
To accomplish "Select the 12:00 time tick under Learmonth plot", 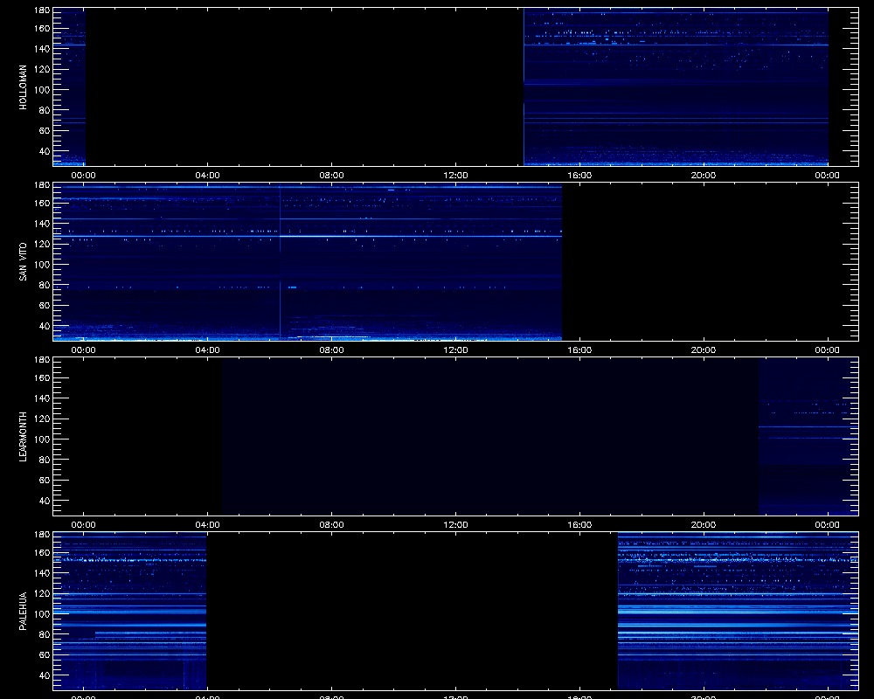I will click(455, 524).
